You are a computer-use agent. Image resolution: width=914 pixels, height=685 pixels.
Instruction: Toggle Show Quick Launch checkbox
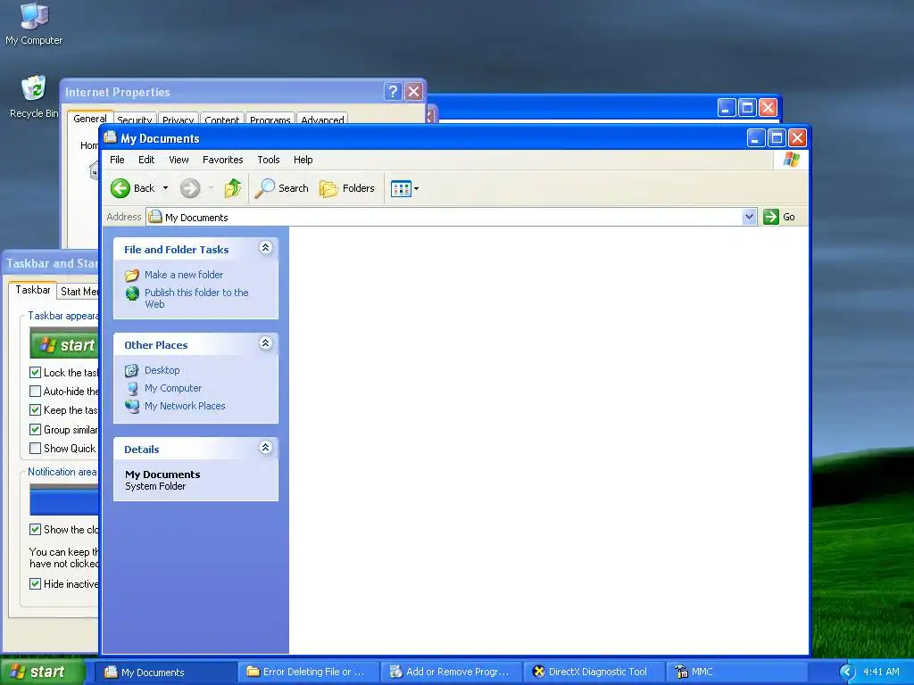35,448
